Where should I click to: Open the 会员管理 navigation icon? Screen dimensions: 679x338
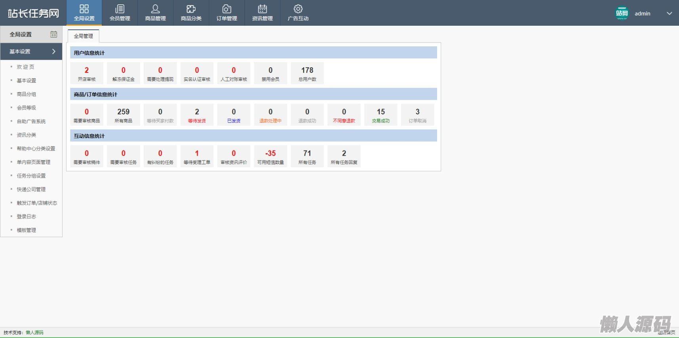tap(120, 13)
